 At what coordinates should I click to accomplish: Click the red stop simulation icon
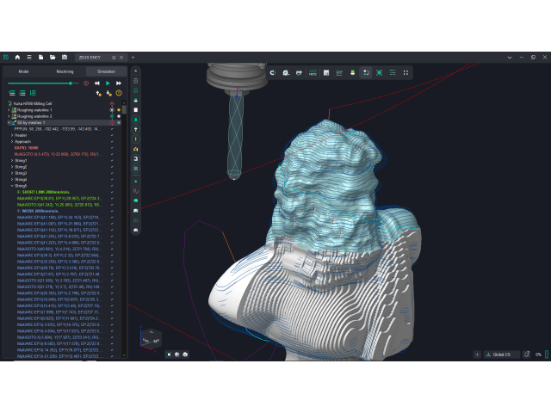point(86,83)
